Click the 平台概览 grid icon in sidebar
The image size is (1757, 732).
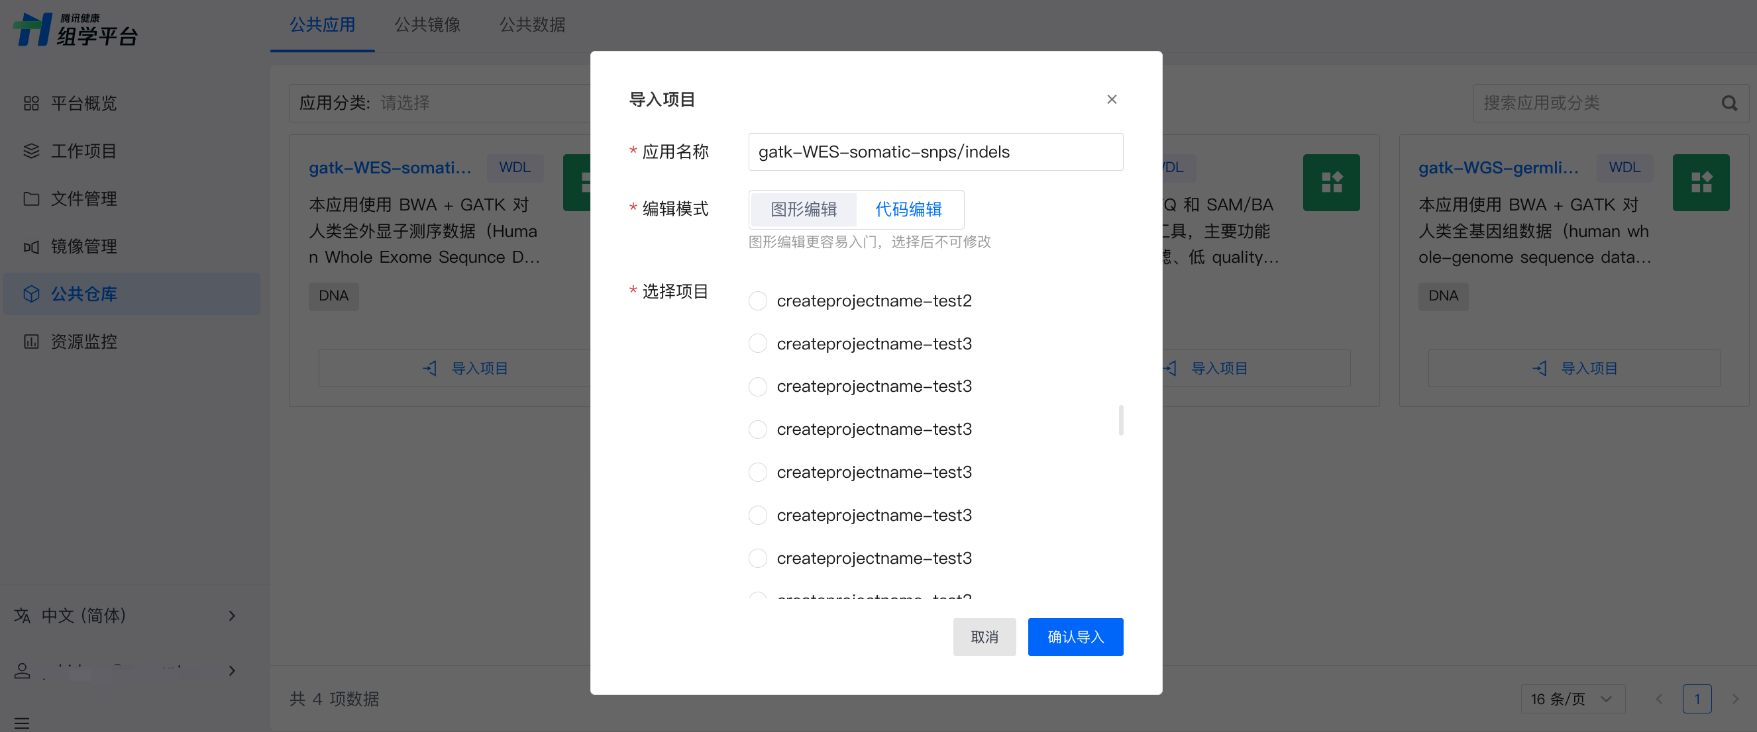pyautogui.click(x=31, y=103)
